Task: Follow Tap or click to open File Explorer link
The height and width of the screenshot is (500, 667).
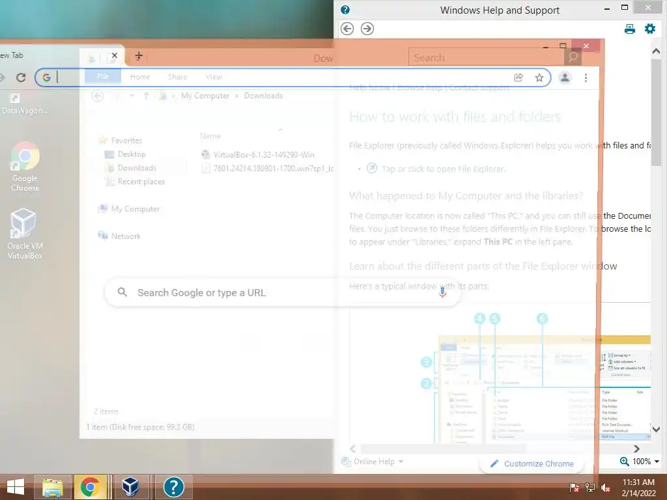Action: [443, 169]
